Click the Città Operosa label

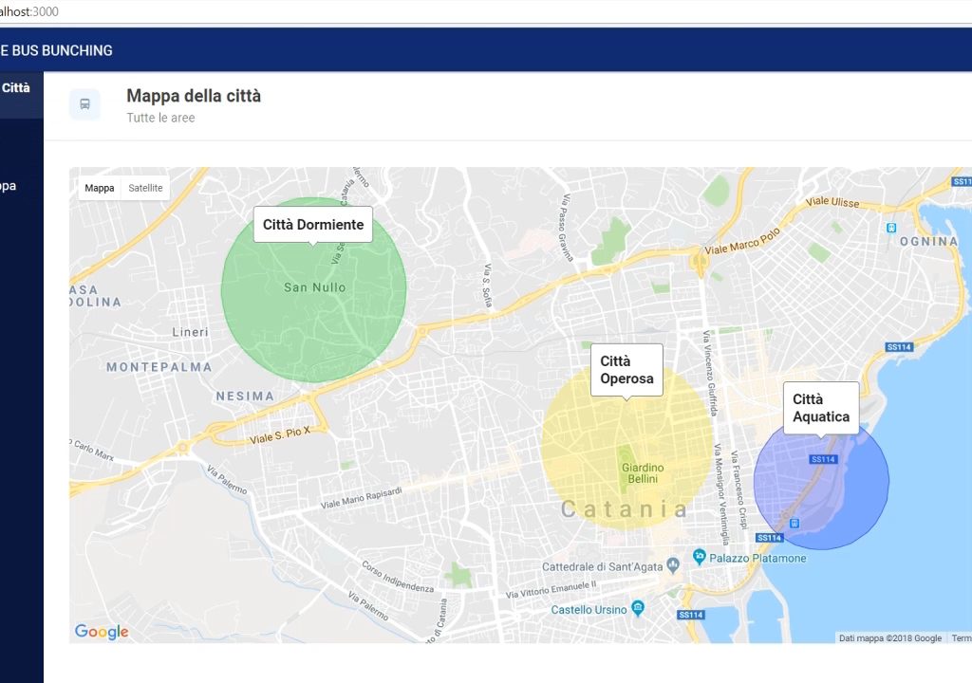(626, 370)
